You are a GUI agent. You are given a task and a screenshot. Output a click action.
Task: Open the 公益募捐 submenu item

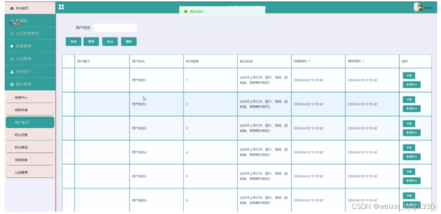point(30,172)
